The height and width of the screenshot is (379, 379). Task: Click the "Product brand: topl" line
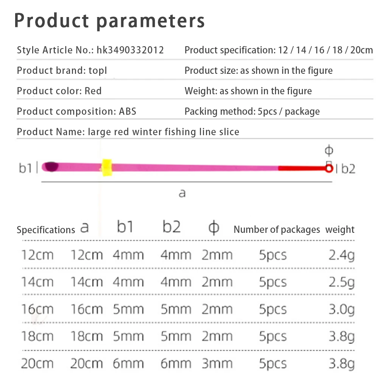pos(62,70)
